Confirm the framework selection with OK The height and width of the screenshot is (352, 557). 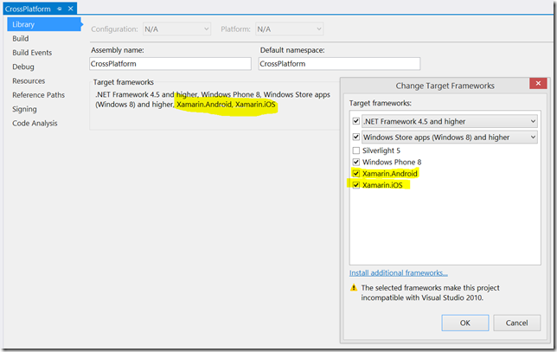[x=465, y=323]
